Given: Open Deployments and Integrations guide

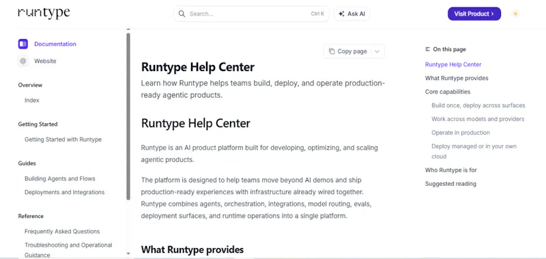Looking at the screenshot, I should (64, 192).
